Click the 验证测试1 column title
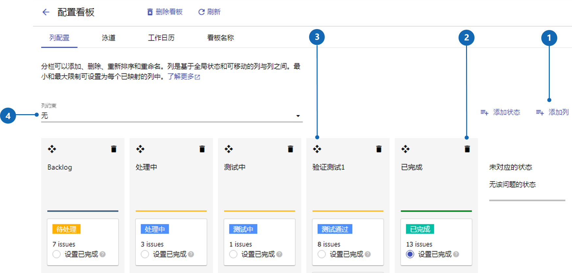The image size is (572, 273). [329, 167]
